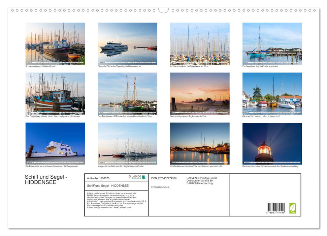This screenshot has height=236, width=327.
Task: Click the Artikel-Nr. 1991370 field
Action: 98,178
